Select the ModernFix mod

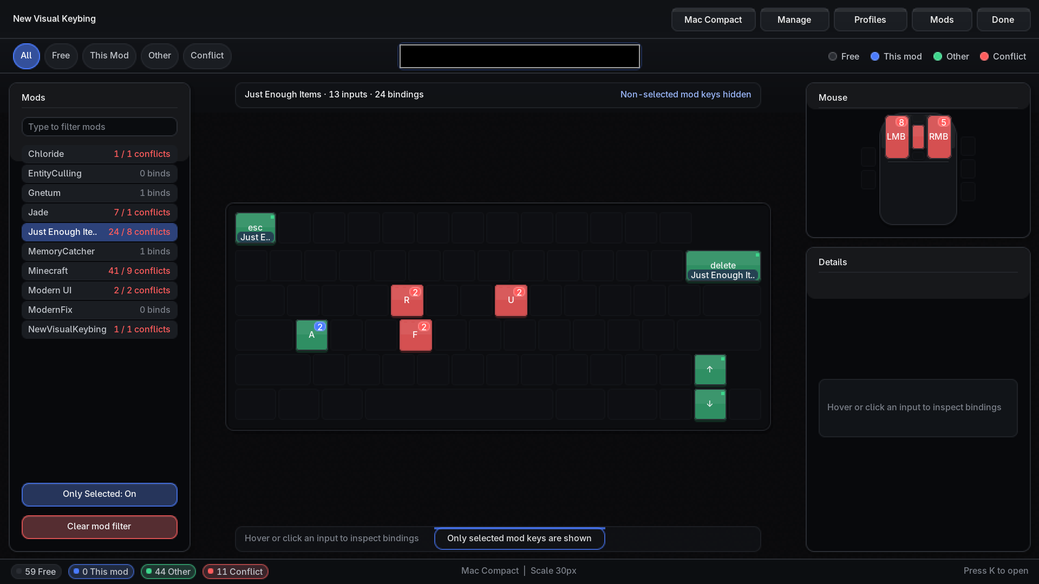[x=100, y=310]
